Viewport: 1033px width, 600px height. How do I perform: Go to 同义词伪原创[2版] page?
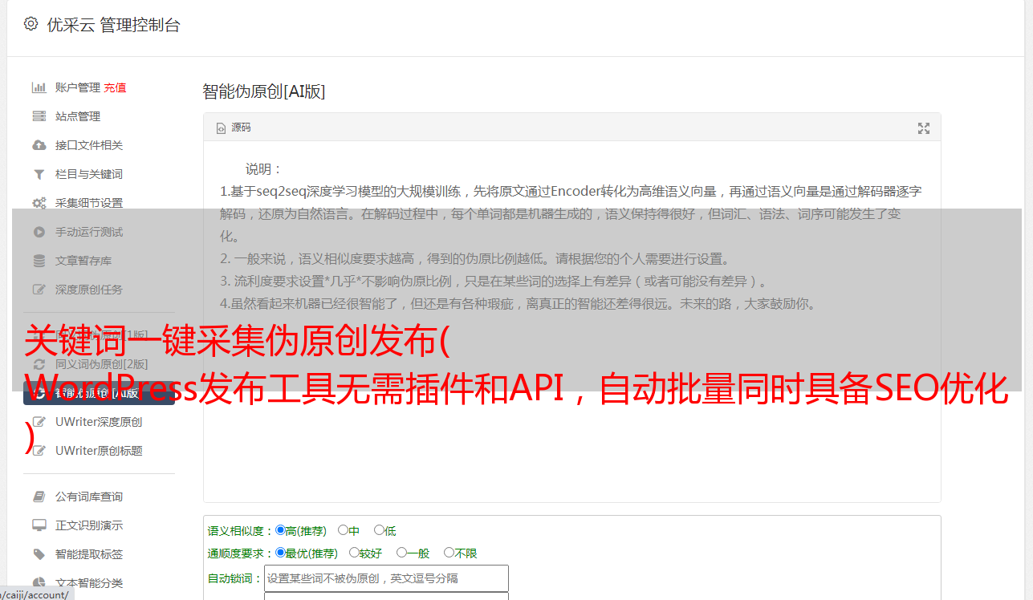tap(101, 364)
